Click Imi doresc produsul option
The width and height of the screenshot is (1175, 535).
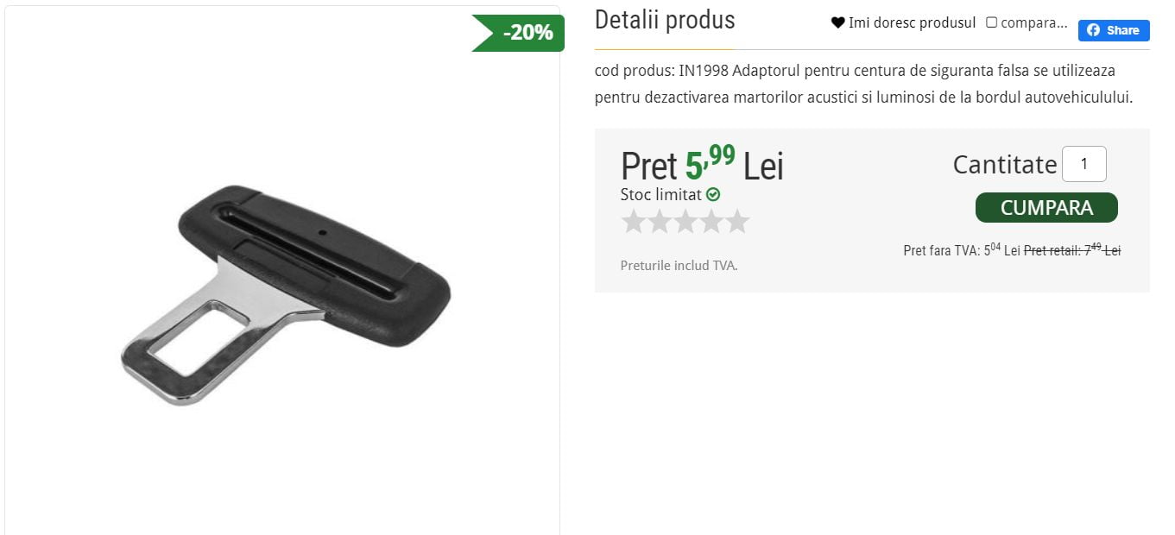click(x=912, y=22)
